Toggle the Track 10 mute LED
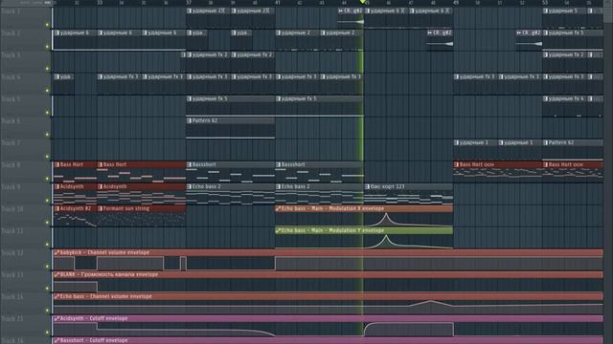This screenshot has height=344, width=613. tap(48, 223)
